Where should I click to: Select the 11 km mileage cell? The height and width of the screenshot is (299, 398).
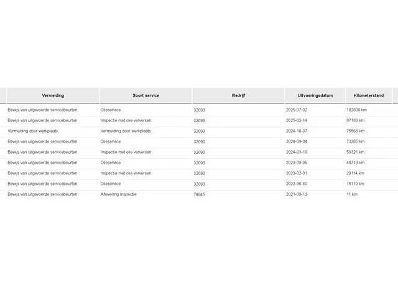tap(352, 194)
